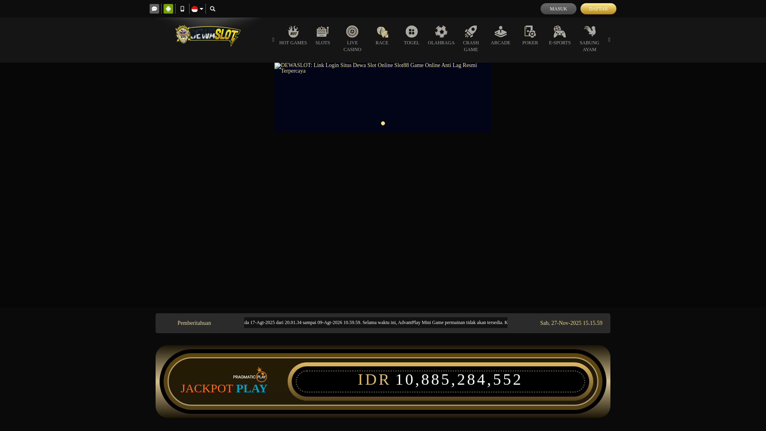The width and height of the screenshot is (766, 431).
Task: Click the JACKPOT PLAY text
Action: [x=224, y=388]
